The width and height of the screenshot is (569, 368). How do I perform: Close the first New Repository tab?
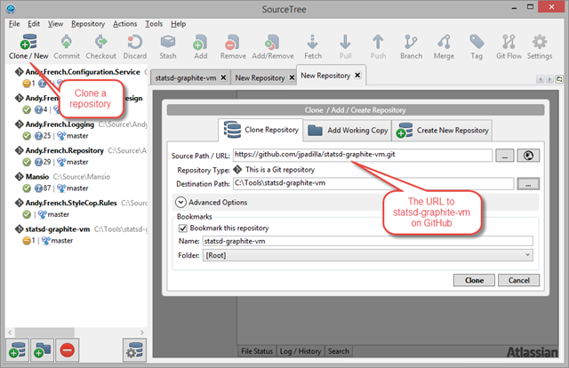pyautogui.click(x=292, y=77)
